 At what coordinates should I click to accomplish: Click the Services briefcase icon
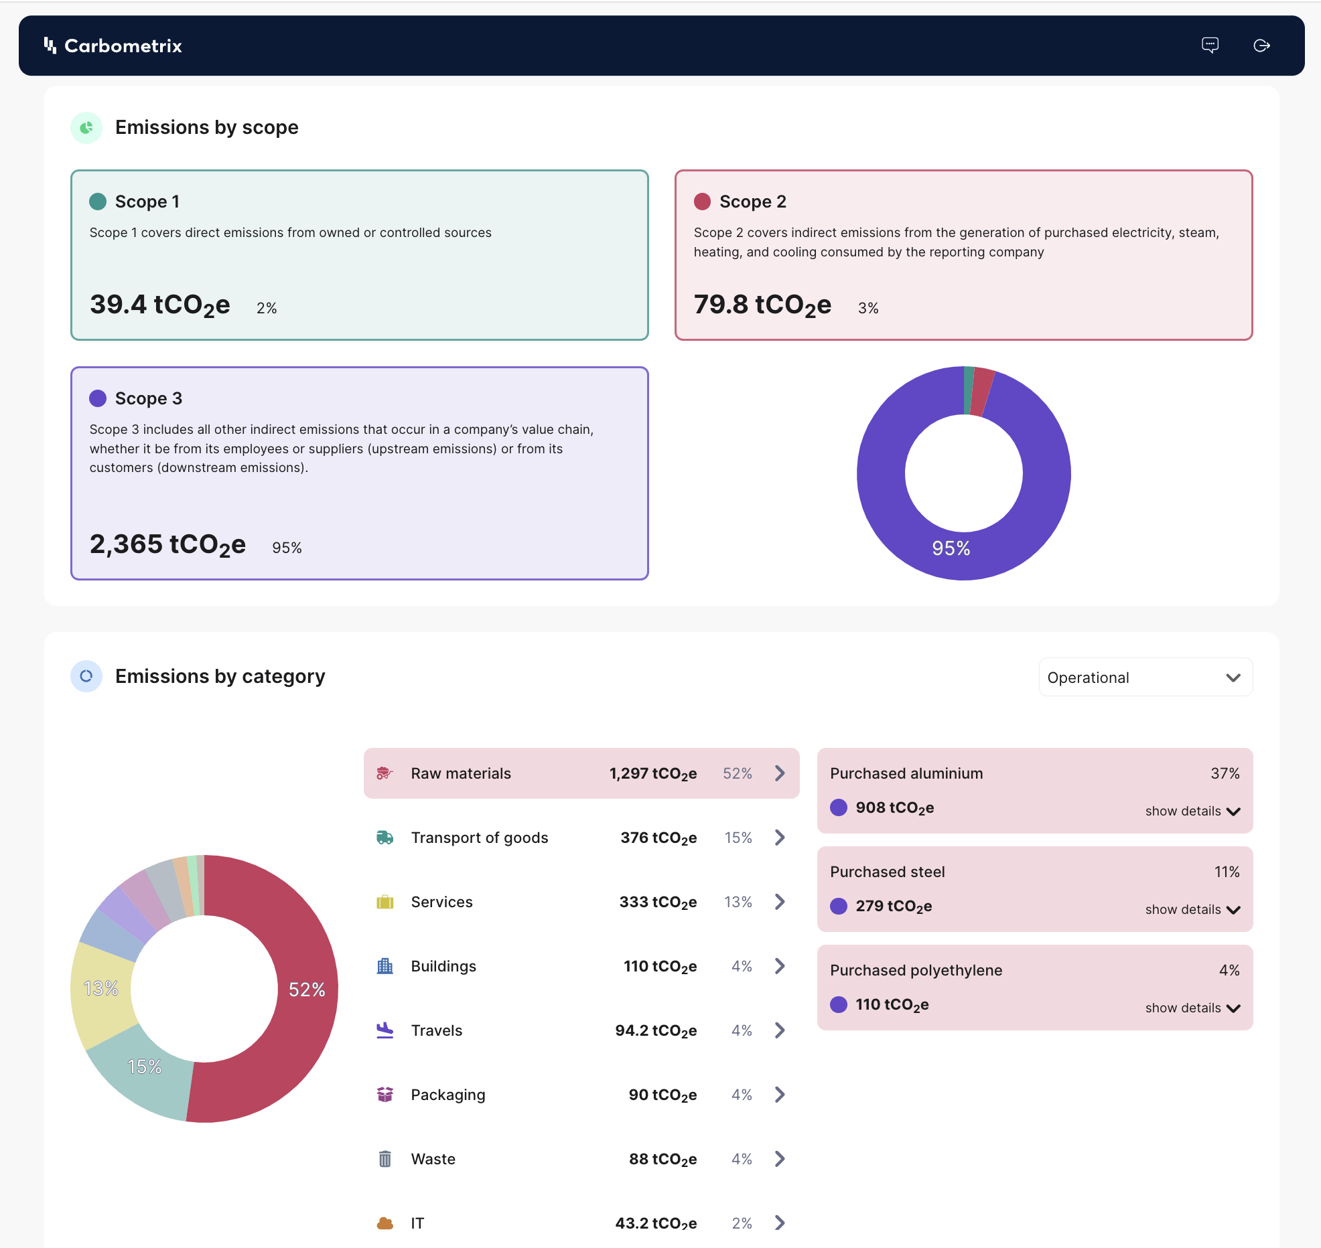[385, 902]
